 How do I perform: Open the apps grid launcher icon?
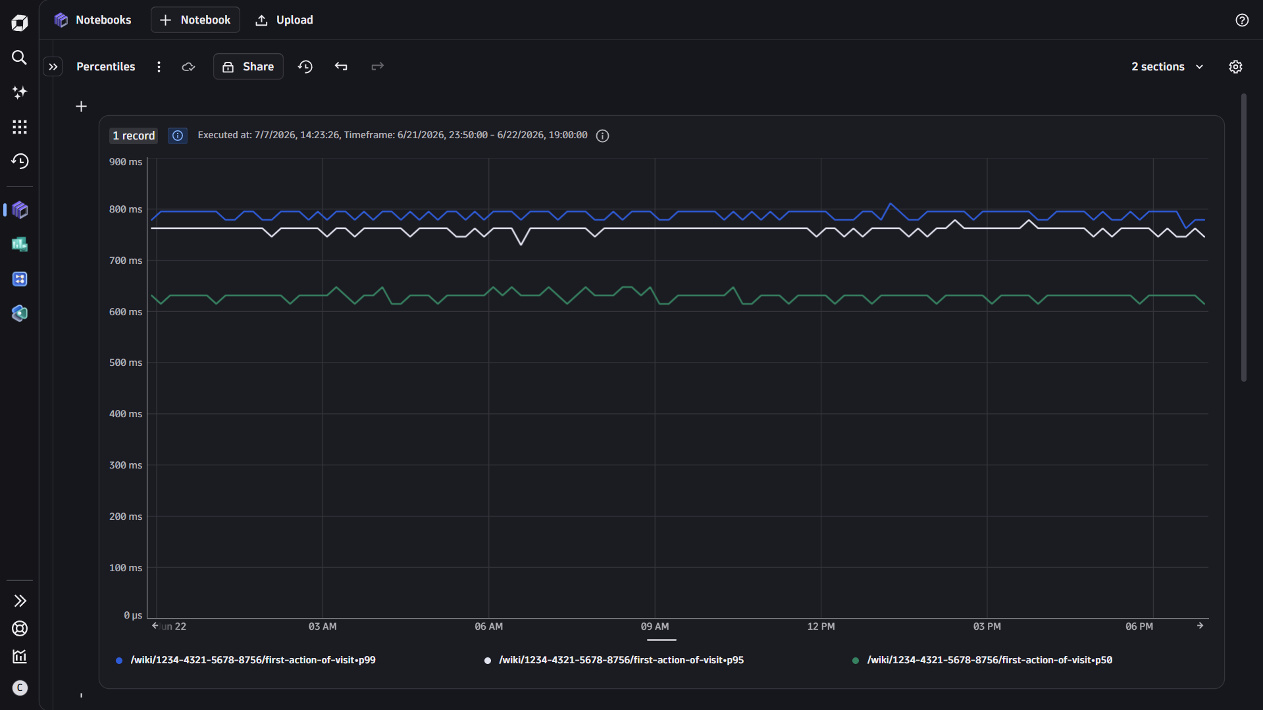20,127
